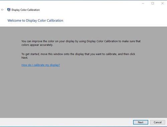Maximize the calibration wizard window
The image size is (167, 127).
[x=153, y=3]
